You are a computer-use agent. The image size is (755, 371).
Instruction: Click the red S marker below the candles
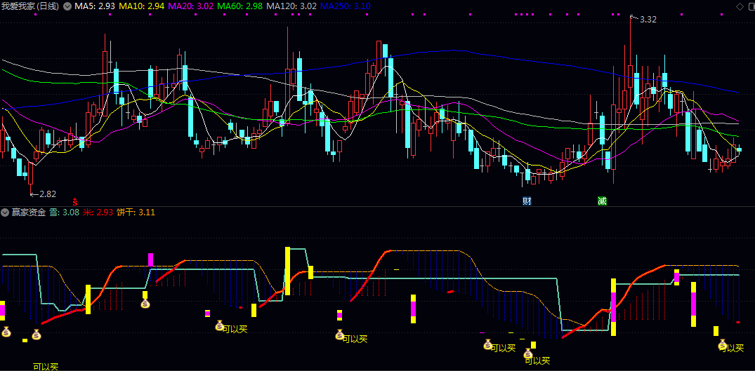coord(74,202)
